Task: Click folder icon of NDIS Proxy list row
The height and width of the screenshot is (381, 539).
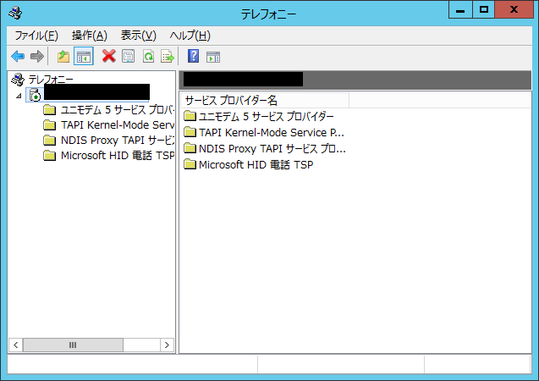Action: (x=190, y=148)
